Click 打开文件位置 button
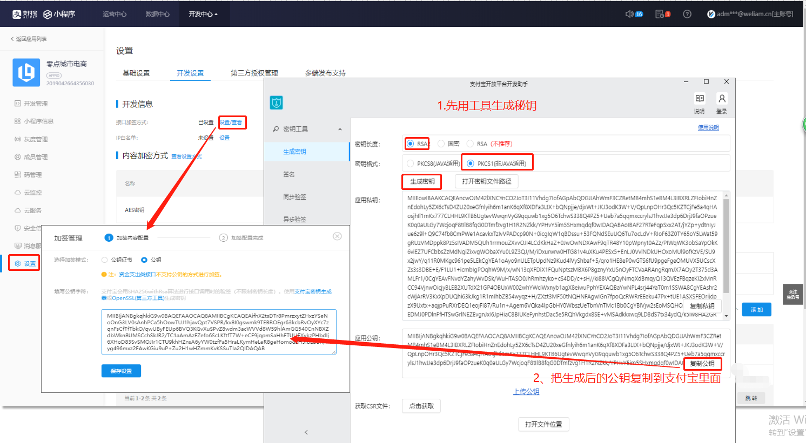The height and width of the screenshot is (443, 806). tap(543, 424)
